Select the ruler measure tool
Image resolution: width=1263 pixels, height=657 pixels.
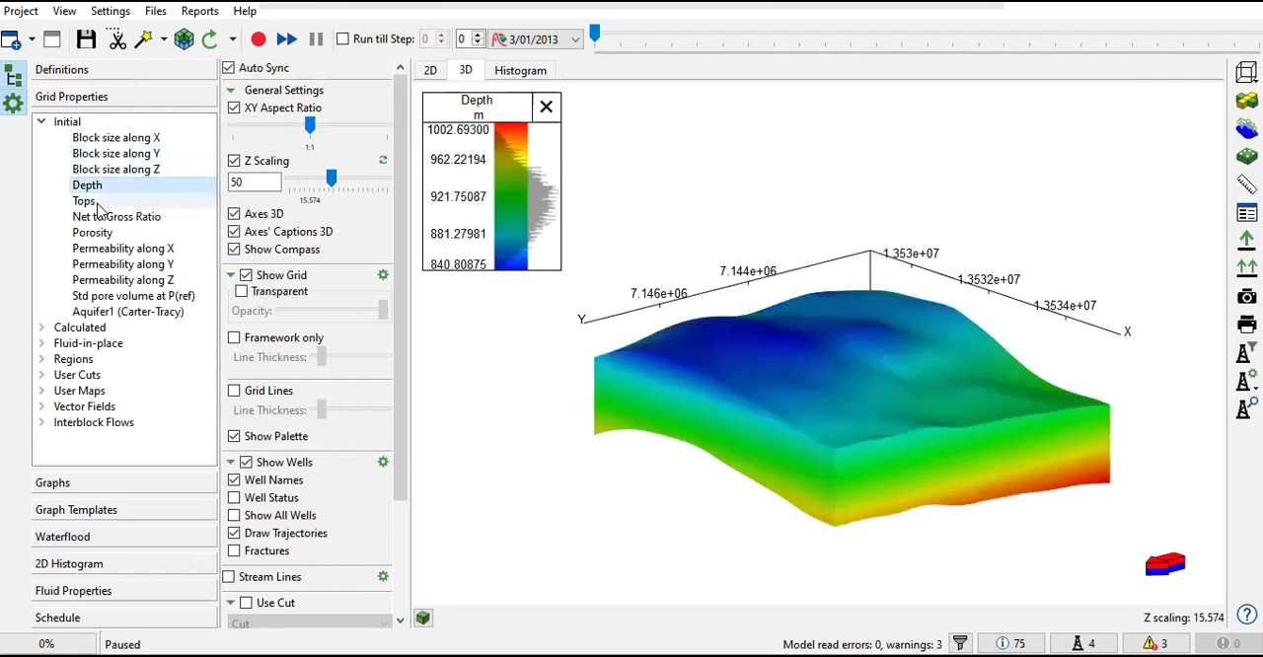click(1246, 184)
